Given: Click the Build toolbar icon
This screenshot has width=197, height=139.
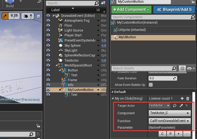Looking at the screenshot, I should pyautogui.click(x=10, y=4).
